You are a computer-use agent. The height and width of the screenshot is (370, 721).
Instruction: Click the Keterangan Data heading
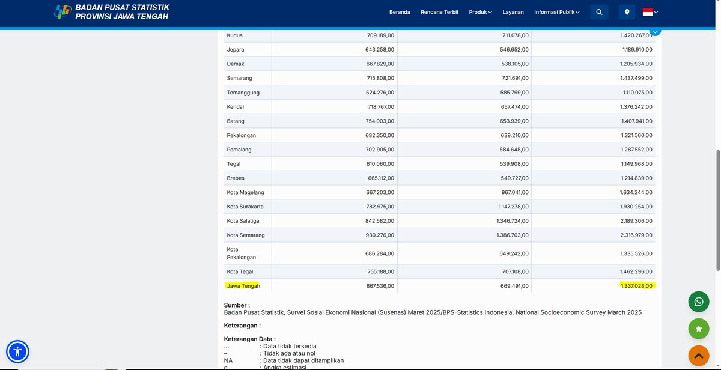pos(250,339)
